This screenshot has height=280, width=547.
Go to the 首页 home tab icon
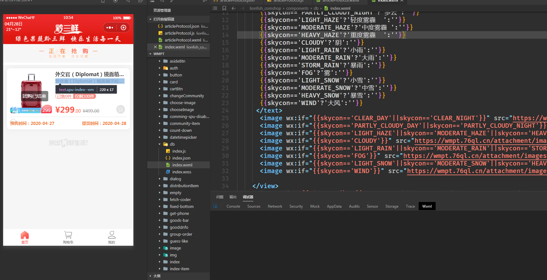pyautogui.click(x=25, y=235)
